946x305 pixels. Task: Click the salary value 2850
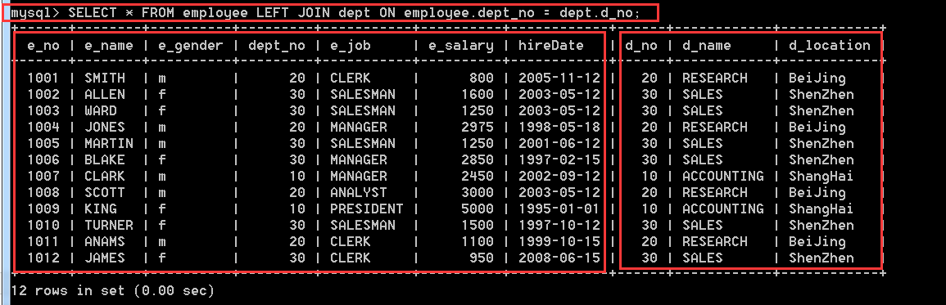tap(478, 159)
